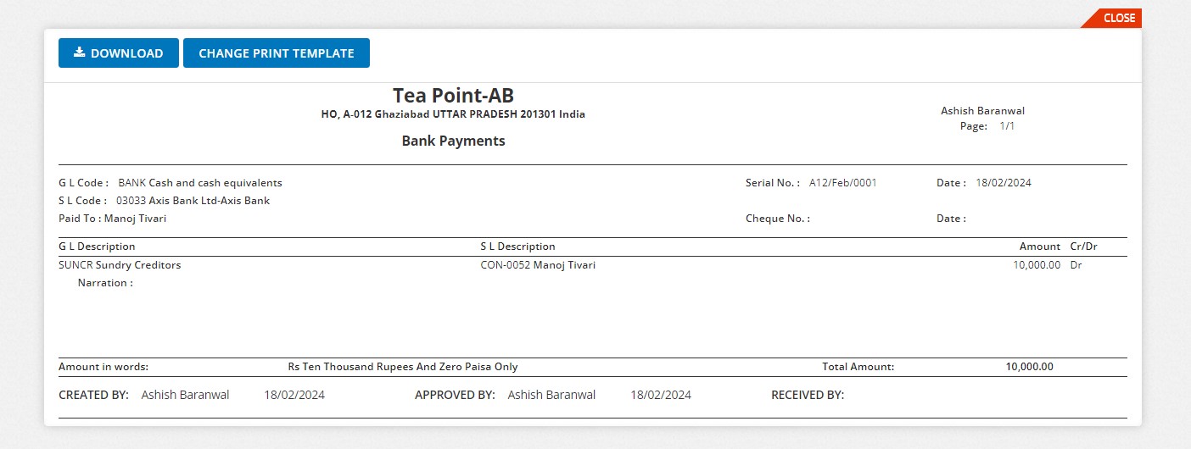This screenshot has height=449, width=1191.
Task: Close the print preview
Action: point(1118,18)
